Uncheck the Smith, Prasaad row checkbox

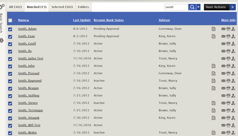tap(10, 74)
